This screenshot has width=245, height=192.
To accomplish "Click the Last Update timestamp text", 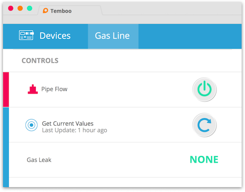I will pyautogui.click(x=74, y=130).
